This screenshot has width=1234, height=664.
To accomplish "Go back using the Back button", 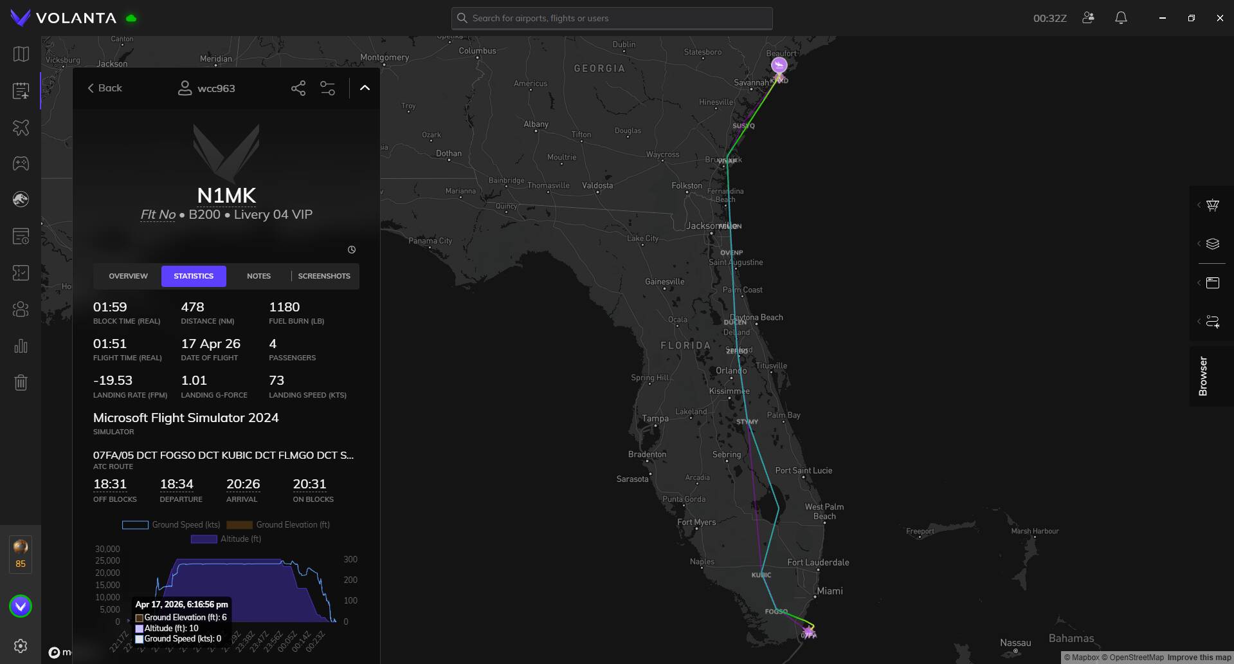I will point(105,88).
